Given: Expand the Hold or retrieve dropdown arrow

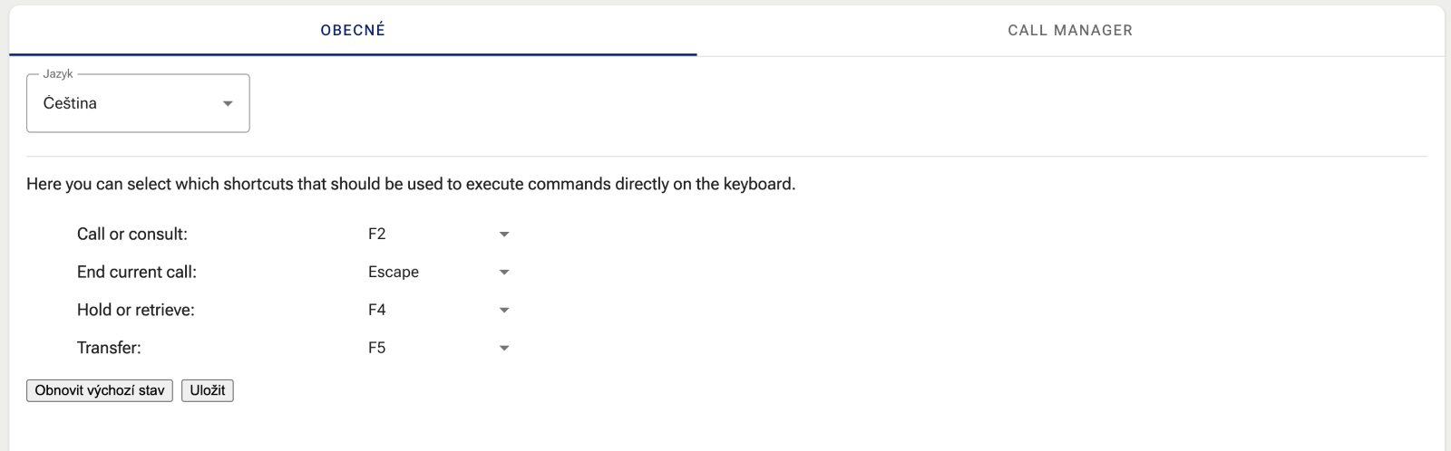Looking at the screenshot, I should [x=504, y=311].
